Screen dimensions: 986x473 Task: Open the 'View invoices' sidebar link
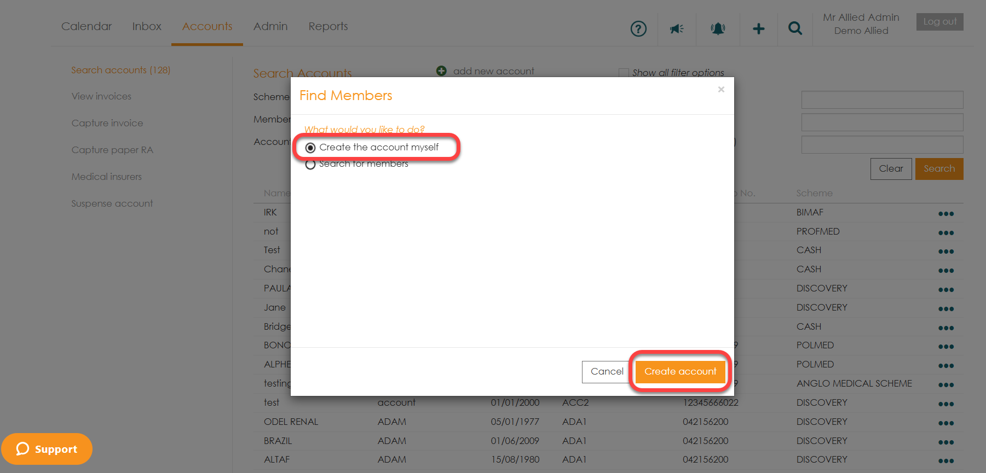pos(101,96)
